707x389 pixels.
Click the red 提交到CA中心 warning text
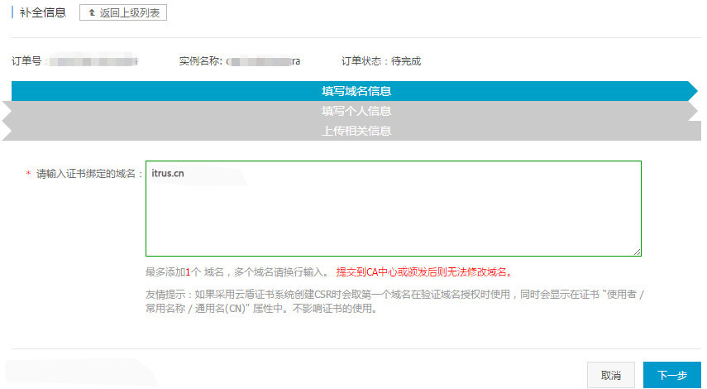423,271
